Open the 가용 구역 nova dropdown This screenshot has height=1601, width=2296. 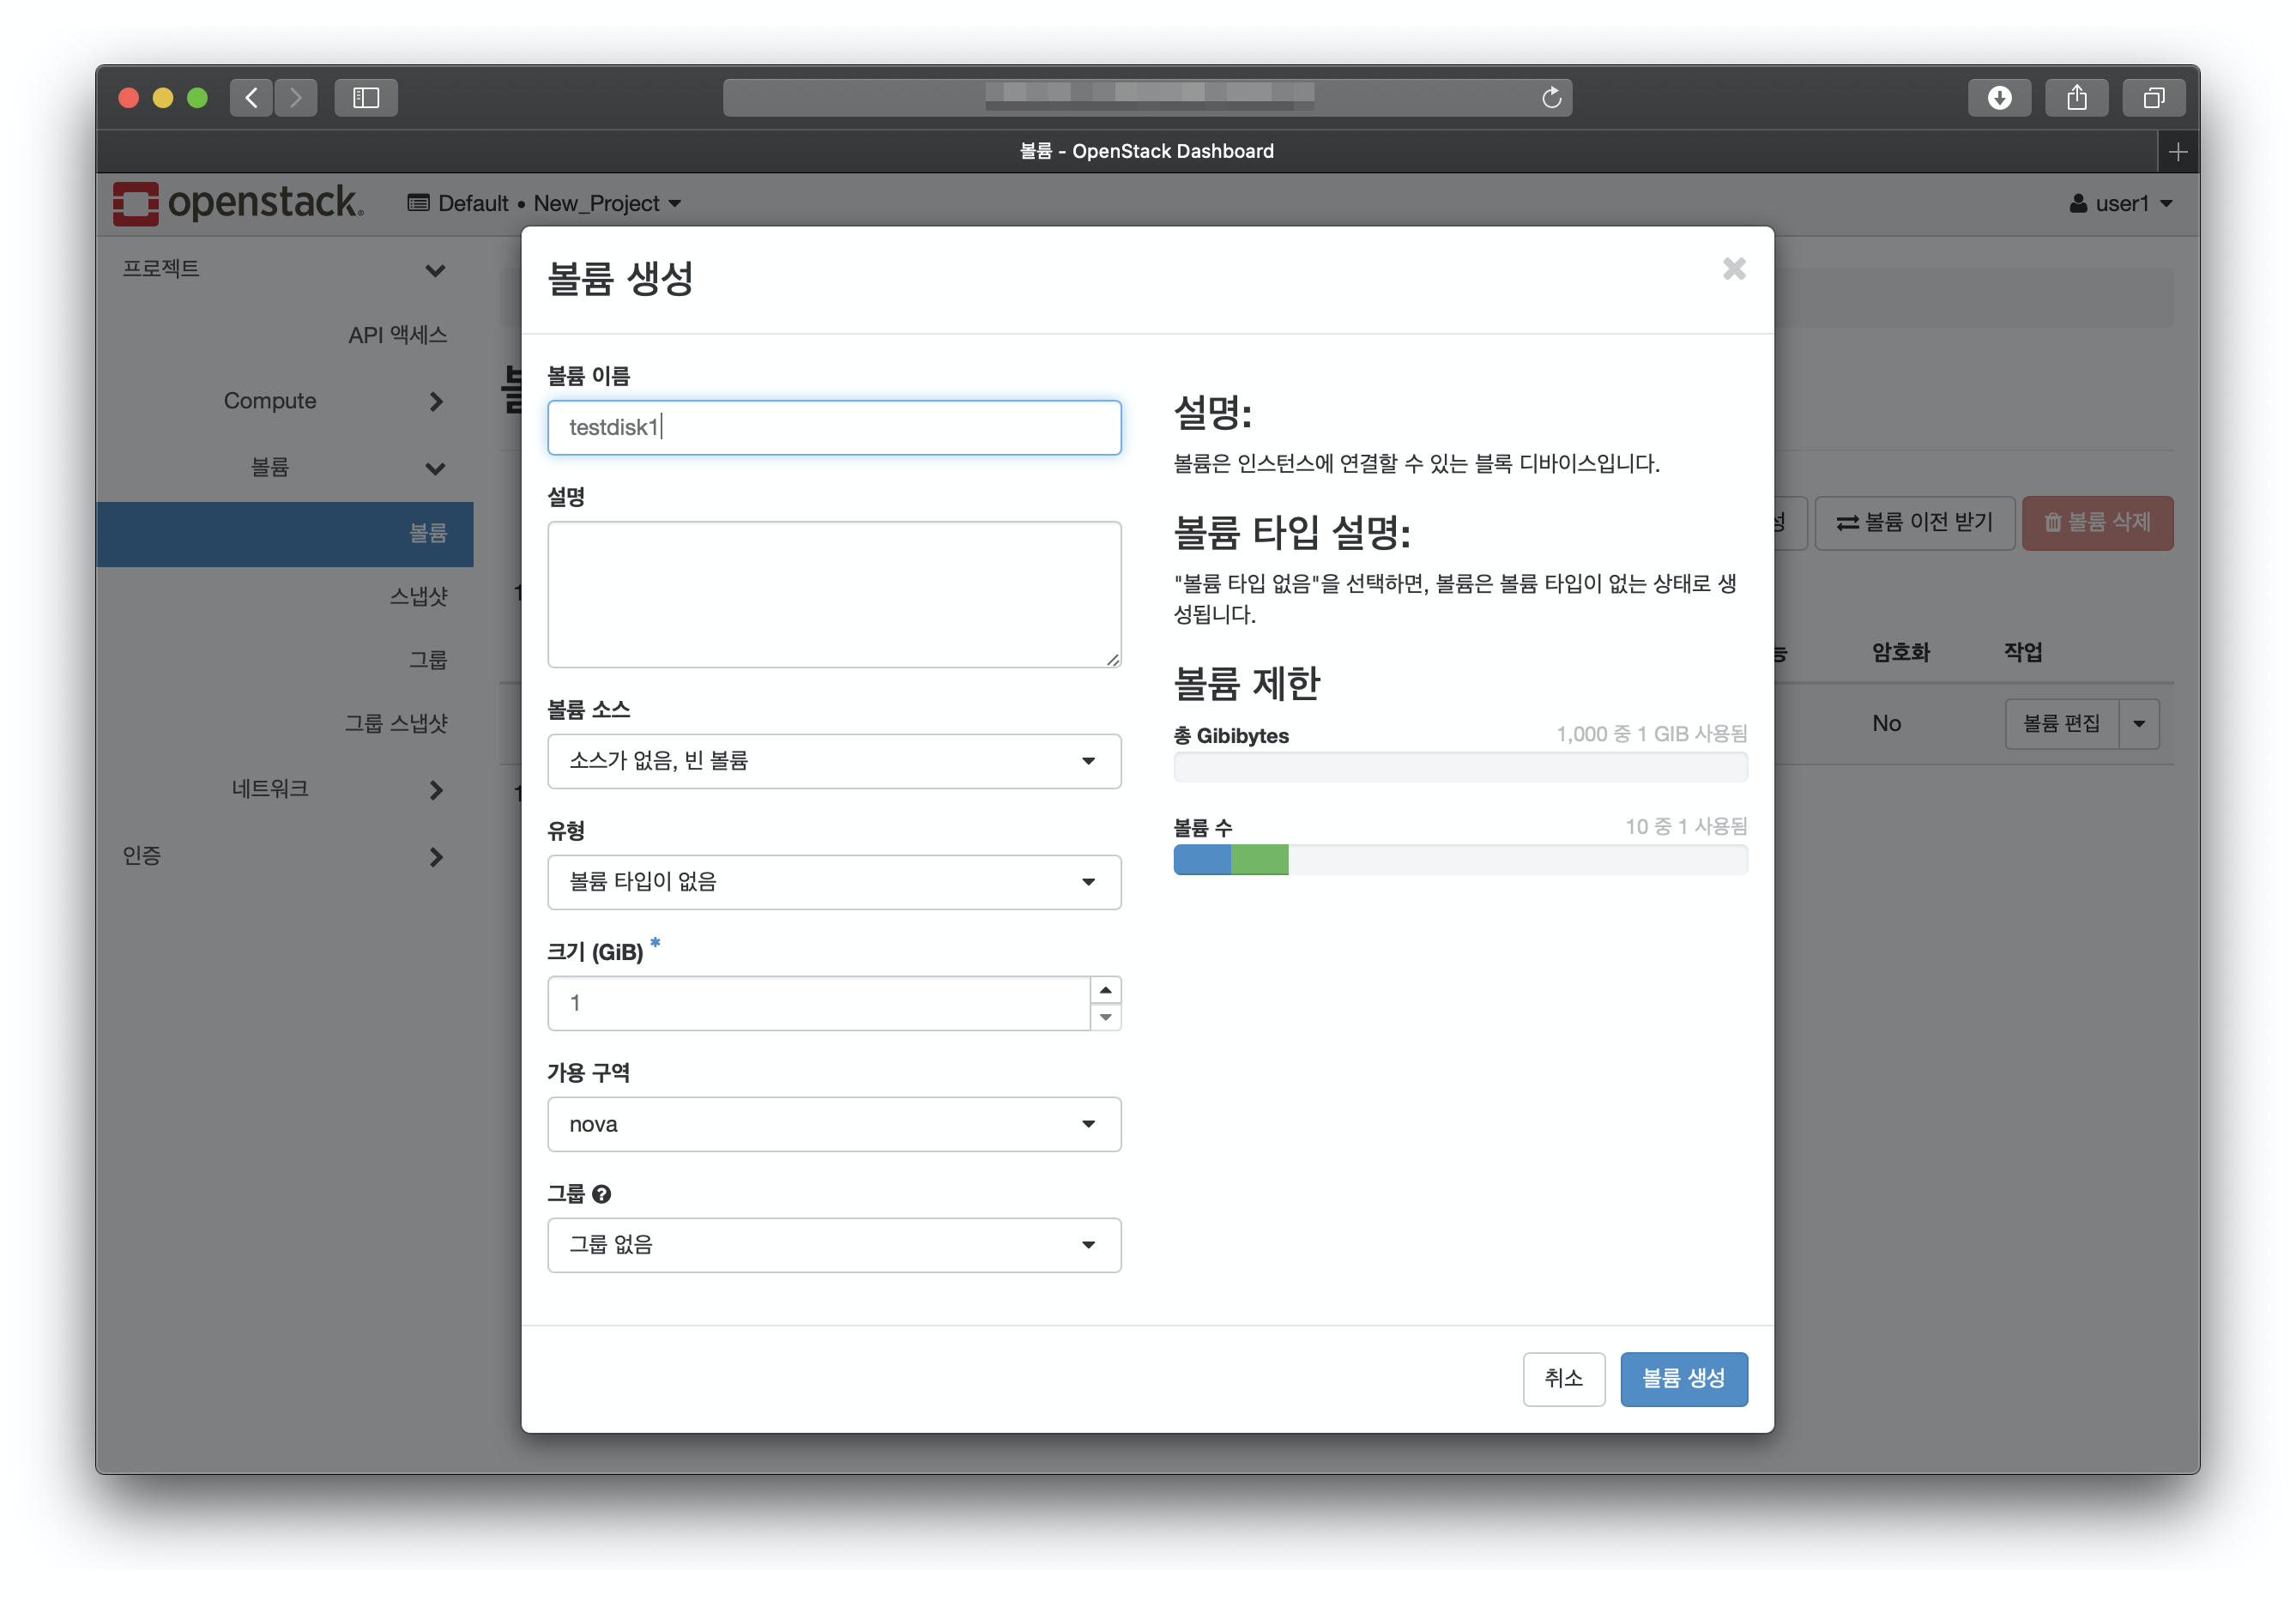[833, 1124]
